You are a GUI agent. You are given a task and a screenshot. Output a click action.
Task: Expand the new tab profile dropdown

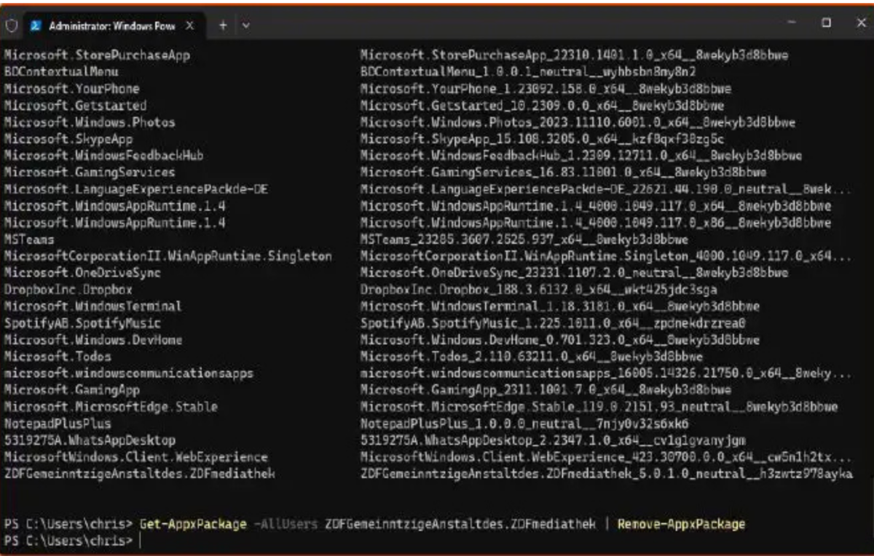click(x=245, y=25)
